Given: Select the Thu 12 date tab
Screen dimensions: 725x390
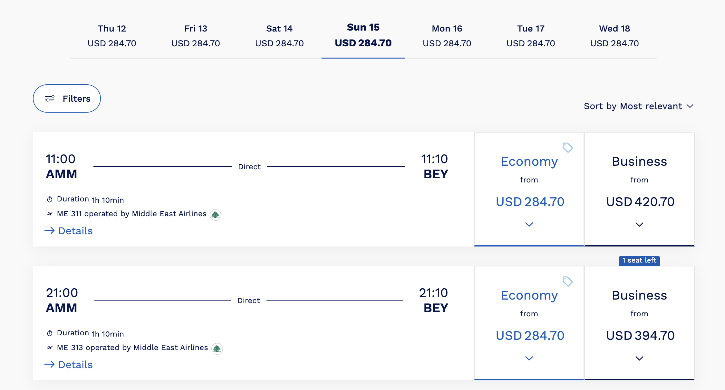Looking at the screenshot, I should pos(112,36).
